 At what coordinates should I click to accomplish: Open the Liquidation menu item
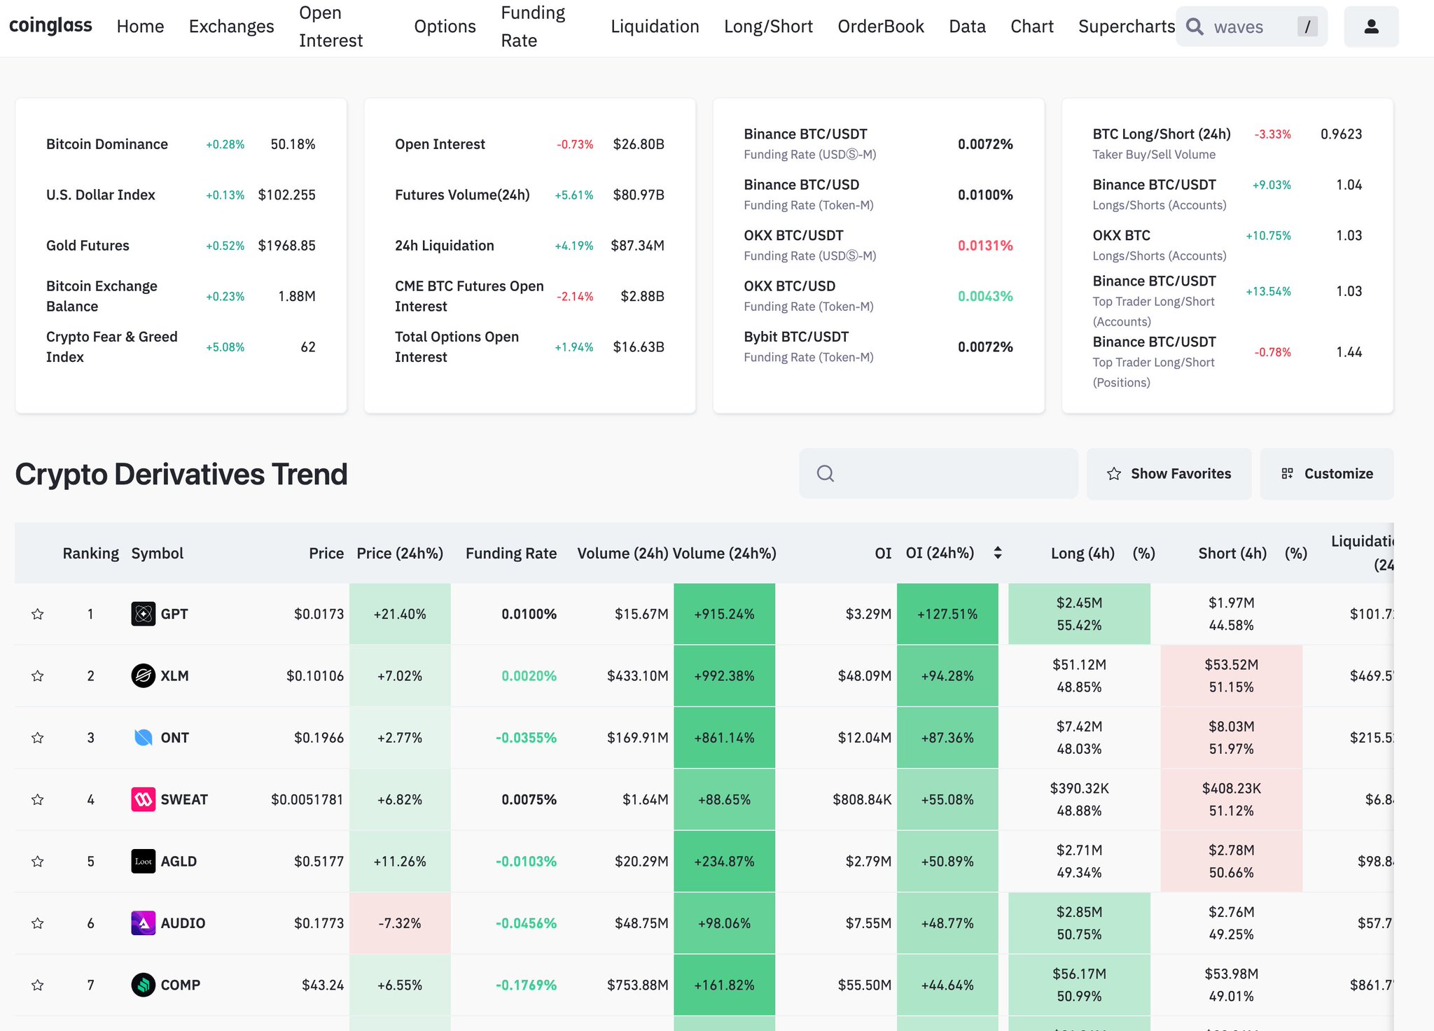(655, 27)
